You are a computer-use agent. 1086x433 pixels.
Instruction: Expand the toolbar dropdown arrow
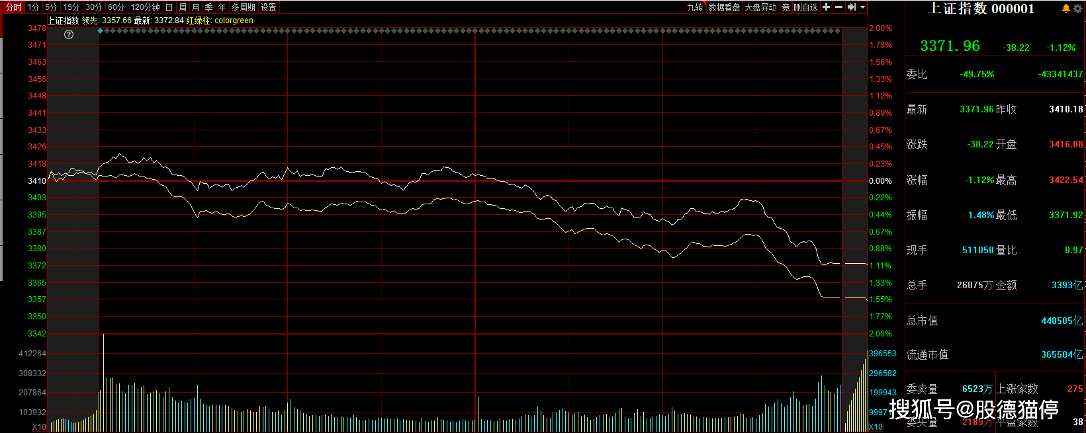pos(862,7)
